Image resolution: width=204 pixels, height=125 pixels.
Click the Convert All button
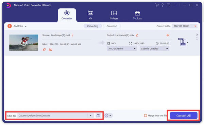point(184,116)
